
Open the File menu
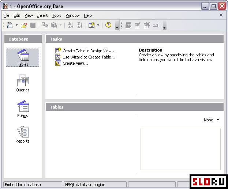point(6,15)
